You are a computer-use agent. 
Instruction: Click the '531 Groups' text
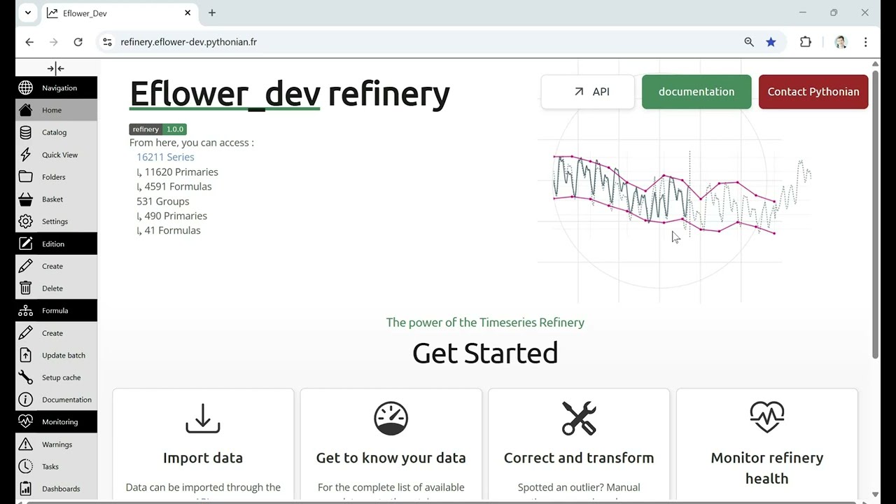click(x=162, y=201)
